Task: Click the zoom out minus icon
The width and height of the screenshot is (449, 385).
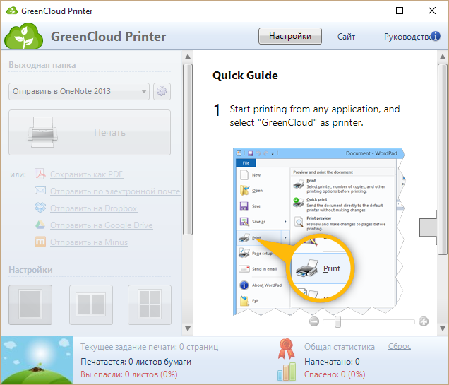Action: pos(314,321)
